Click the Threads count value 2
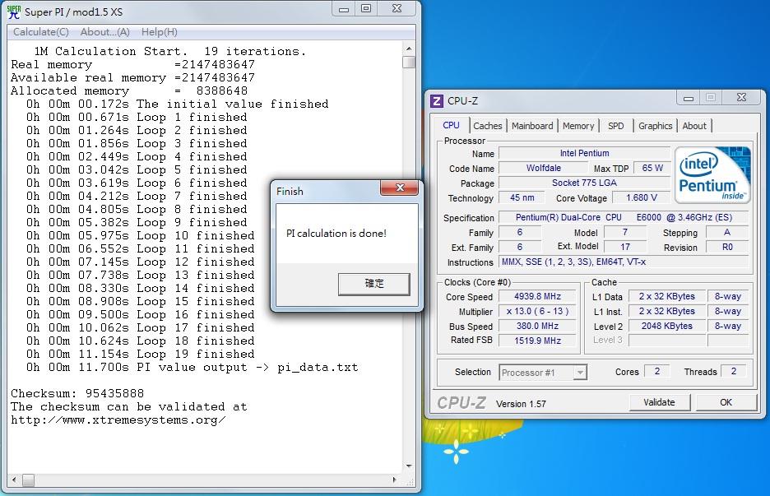 click(x=734, y=371)
